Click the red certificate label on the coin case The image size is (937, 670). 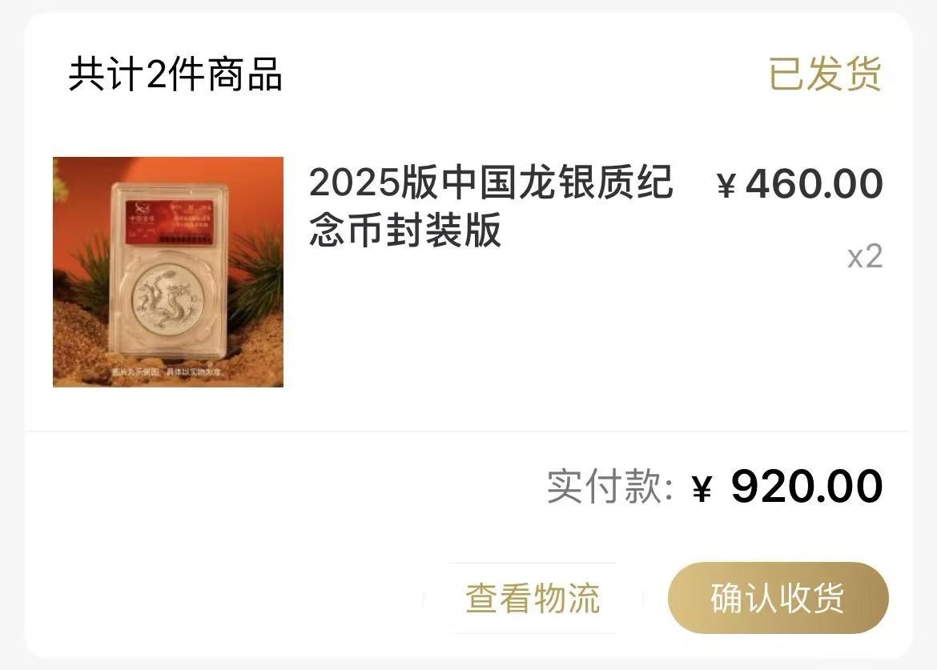click(169, 223)
